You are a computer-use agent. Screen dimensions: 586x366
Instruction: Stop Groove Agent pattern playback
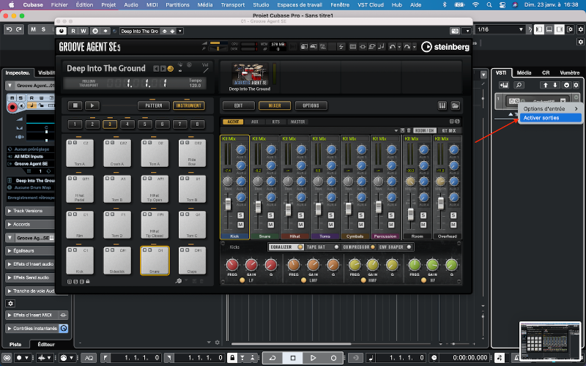(x=75, y=105)
